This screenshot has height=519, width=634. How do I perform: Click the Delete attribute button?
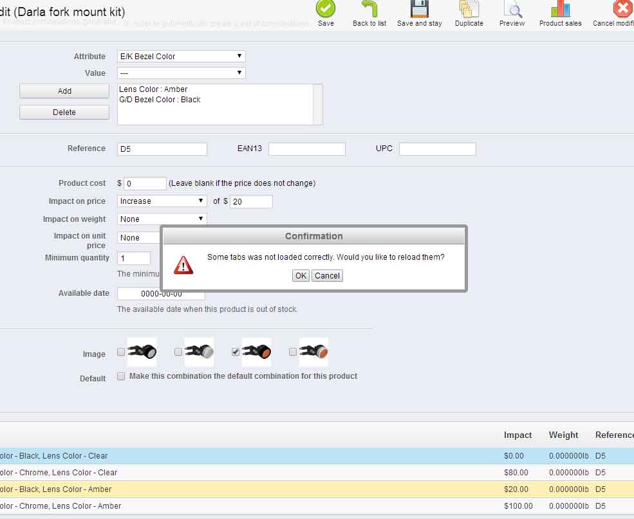coord(64,113)
